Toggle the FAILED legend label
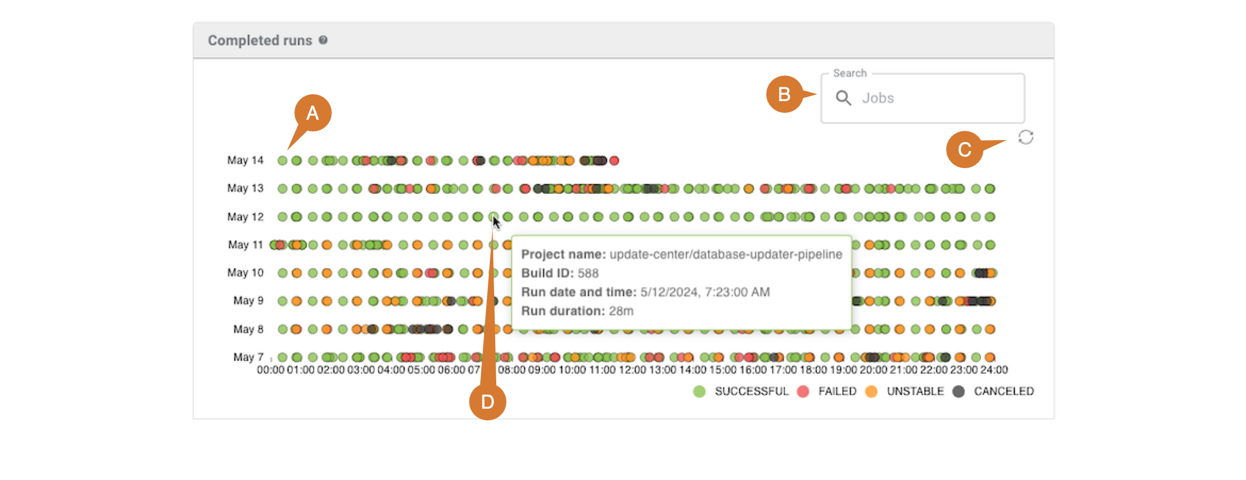Viewport: 1246px width, 480px height. (837, 392)
